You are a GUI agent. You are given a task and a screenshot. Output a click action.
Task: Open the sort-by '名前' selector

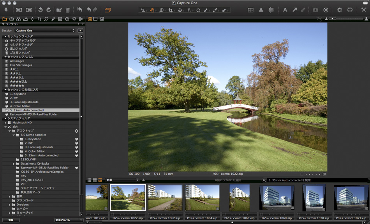click(x=121, y=180)
